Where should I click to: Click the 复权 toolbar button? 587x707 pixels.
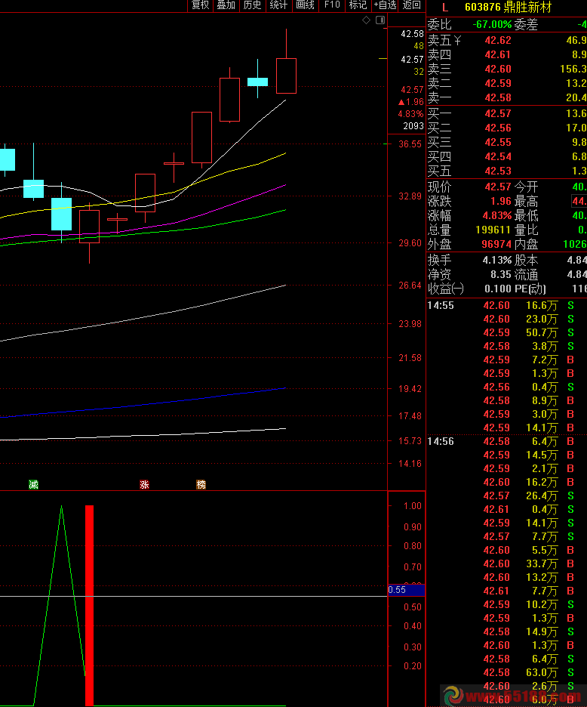tap(201, 5)
